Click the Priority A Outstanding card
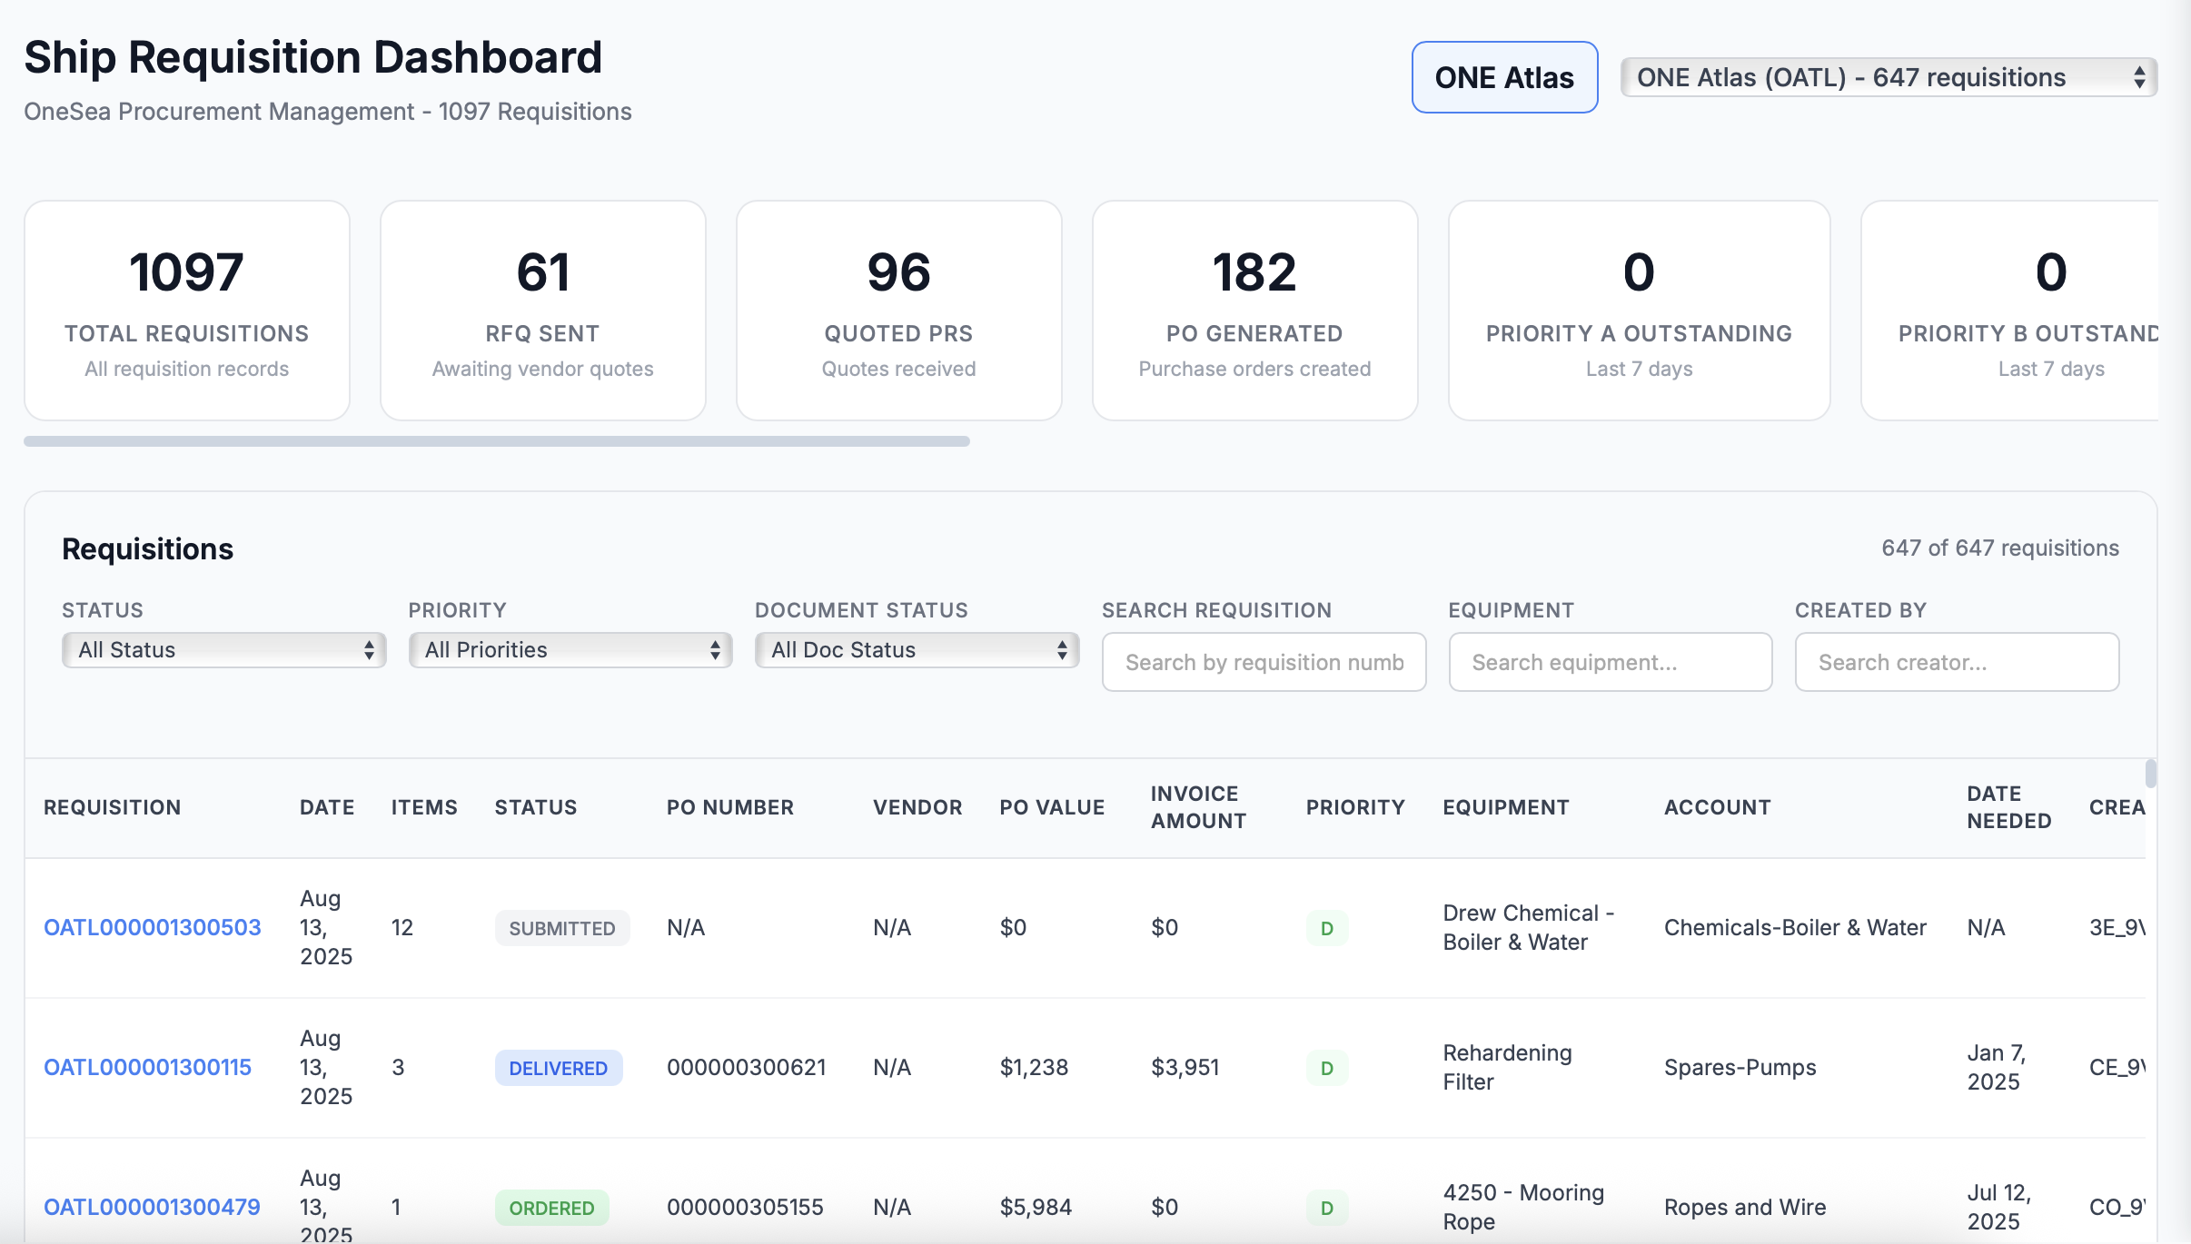The height and width of the screenshot is (1244, 2191). pyautogui.click(x=1638, y=311)
